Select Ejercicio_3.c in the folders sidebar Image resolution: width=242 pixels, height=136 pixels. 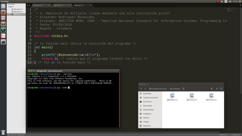[x=16, y=14]
